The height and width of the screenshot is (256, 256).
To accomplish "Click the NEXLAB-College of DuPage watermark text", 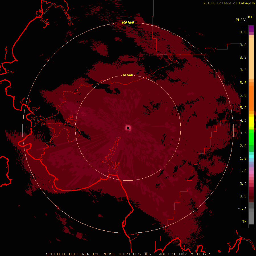I will click(227, 3).
